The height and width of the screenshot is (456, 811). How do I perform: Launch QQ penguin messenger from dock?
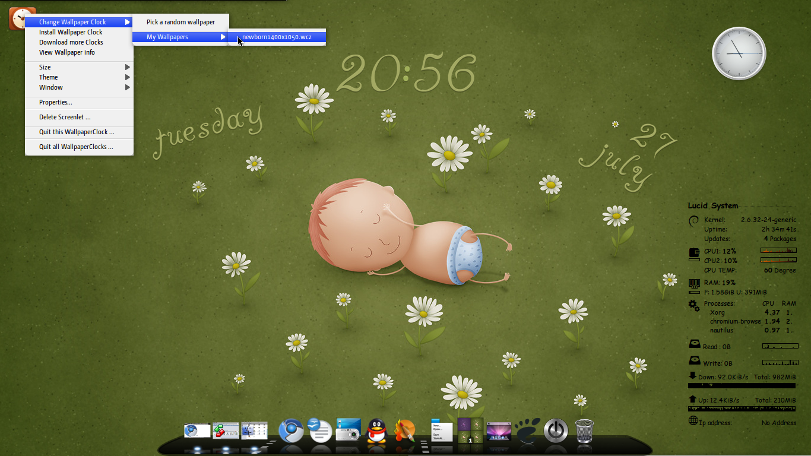point(376,430)
